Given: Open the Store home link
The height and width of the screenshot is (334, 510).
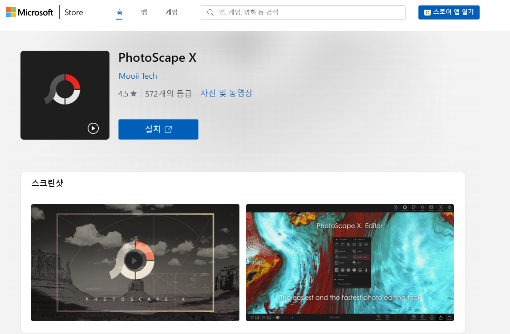Looking at the screenshot, I should click(73, 12).
